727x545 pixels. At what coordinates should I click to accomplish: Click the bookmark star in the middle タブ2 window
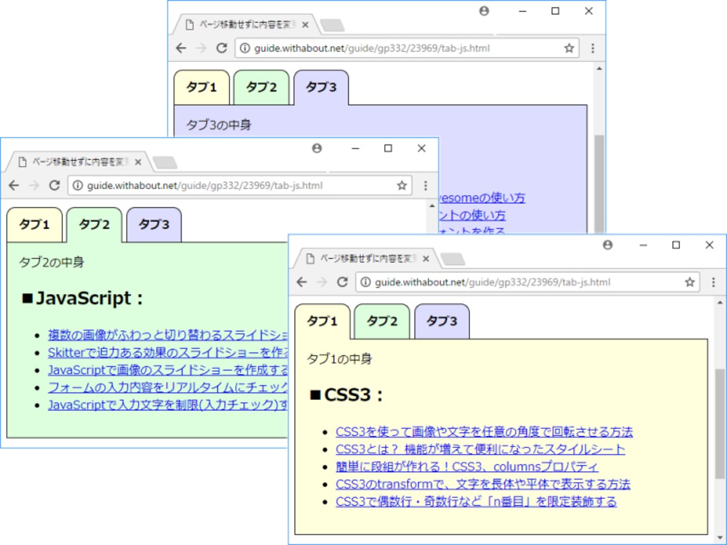[x=402, y=185]
